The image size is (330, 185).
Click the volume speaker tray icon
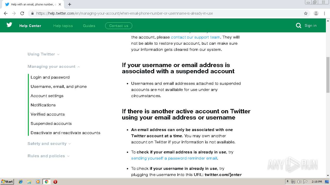(299, 182)
